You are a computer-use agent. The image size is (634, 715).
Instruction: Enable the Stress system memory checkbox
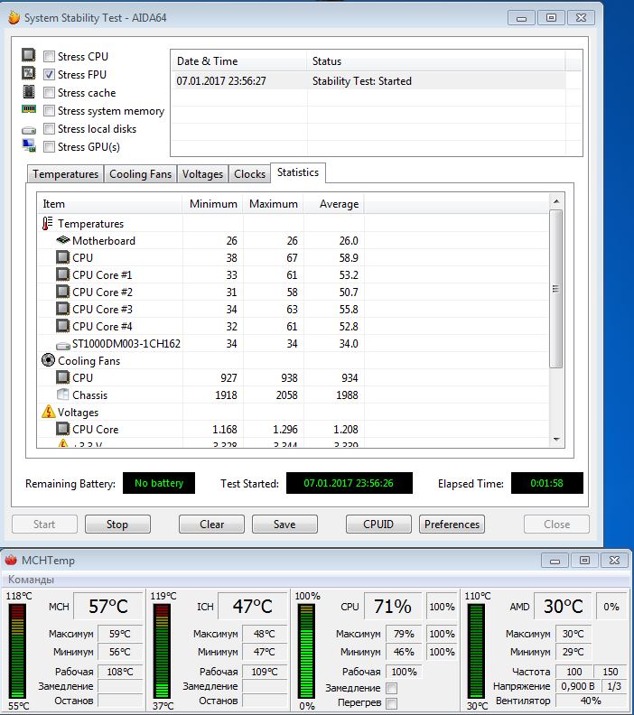(49, 111)
